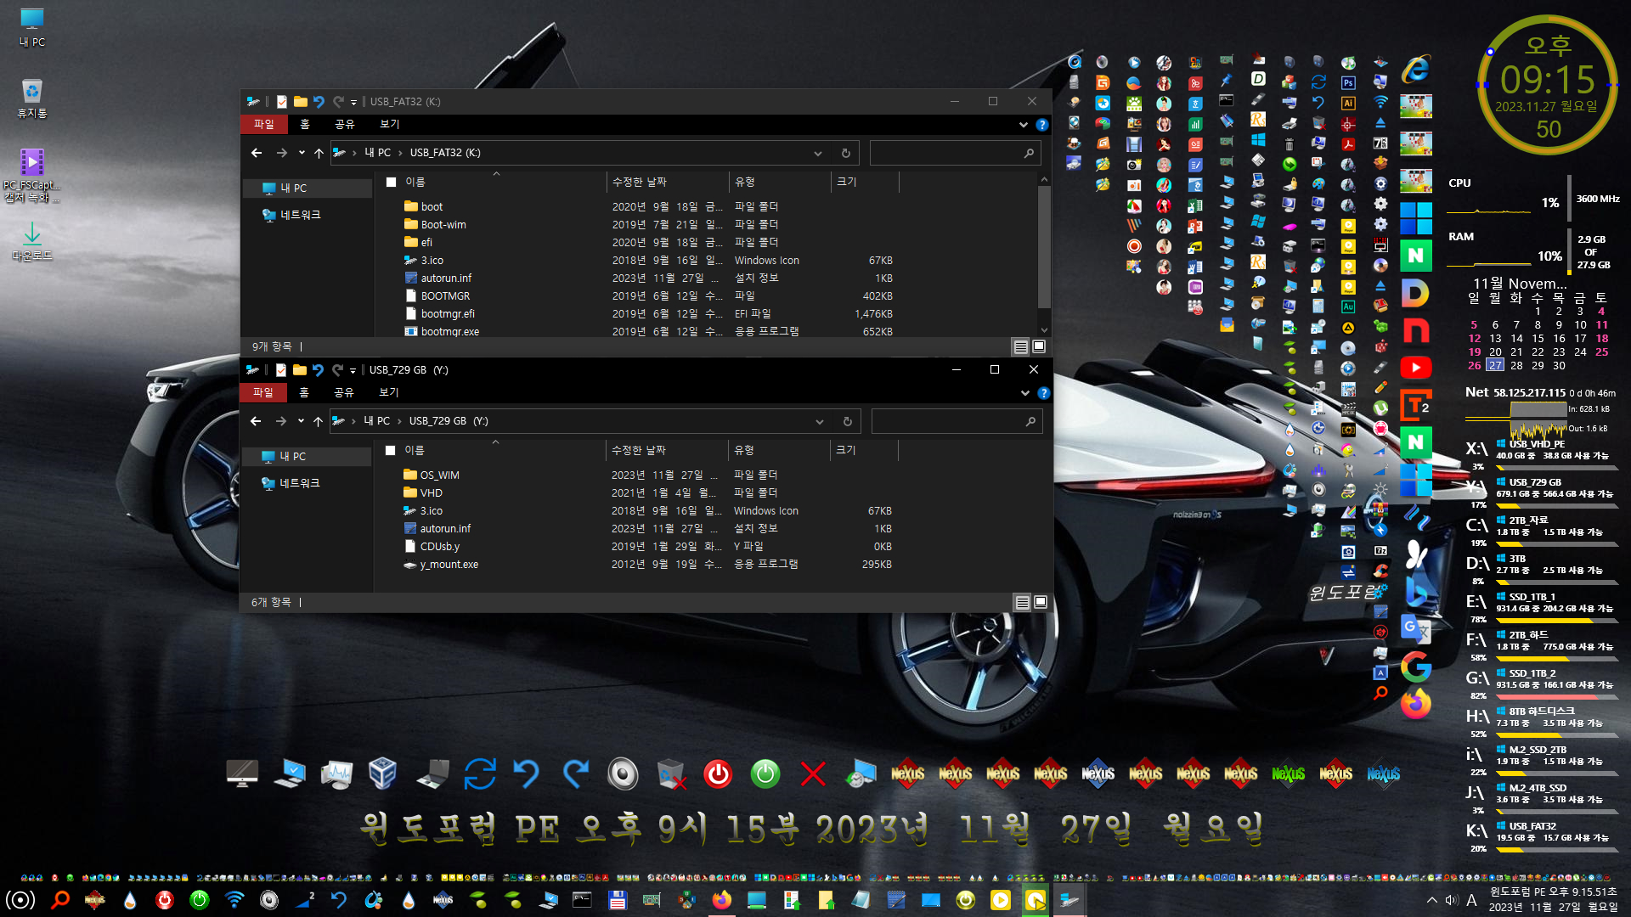Select the OS_WIM folder

[x=439, y=475]
